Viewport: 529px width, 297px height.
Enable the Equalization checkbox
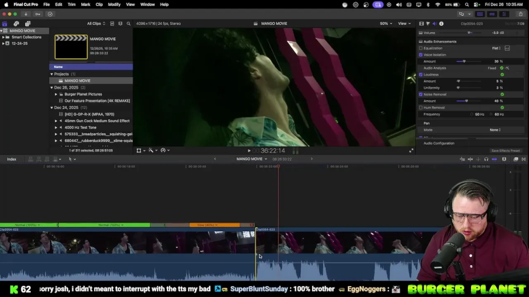tap(421, 48)
